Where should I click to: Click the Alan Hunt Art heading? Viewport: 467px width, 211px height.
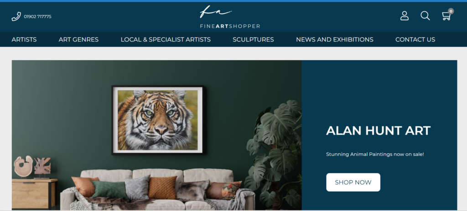point(378,131)
